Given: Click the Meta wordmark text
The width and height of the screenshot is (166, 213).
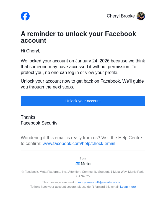Looking at the screenshot, I should 85,164.
